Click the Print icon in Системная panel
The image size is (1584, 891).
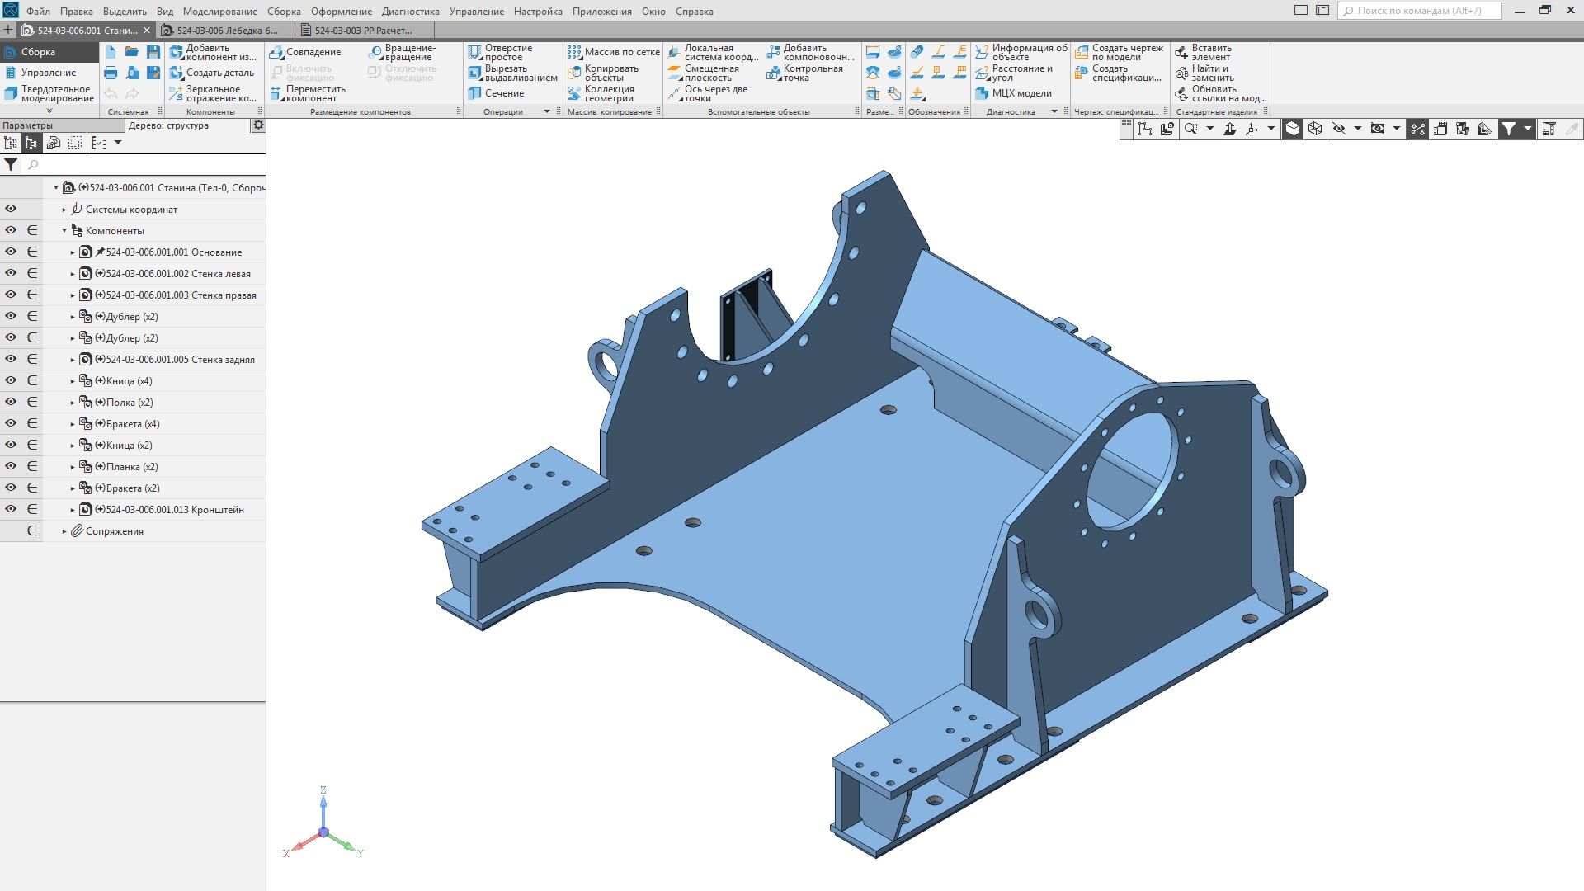[111, 73]
